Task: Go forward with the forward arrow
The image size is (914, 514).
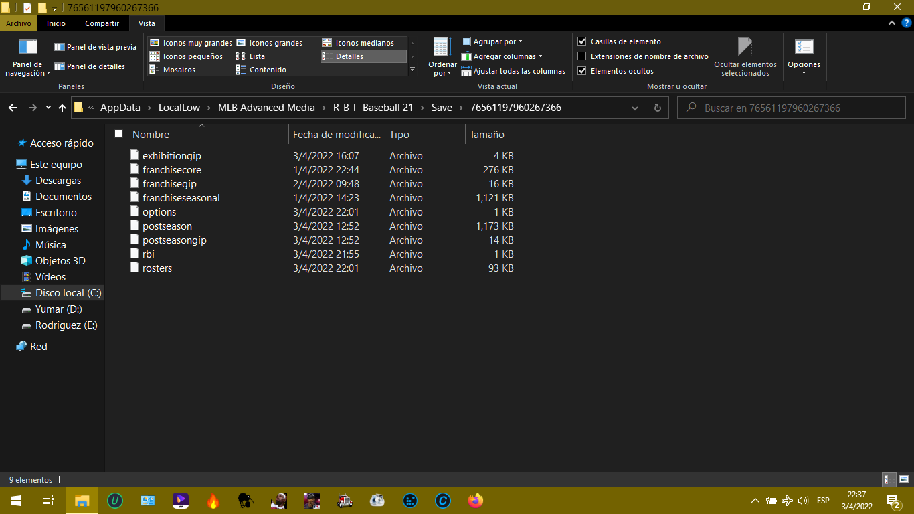Action: [x=33, y=108]
